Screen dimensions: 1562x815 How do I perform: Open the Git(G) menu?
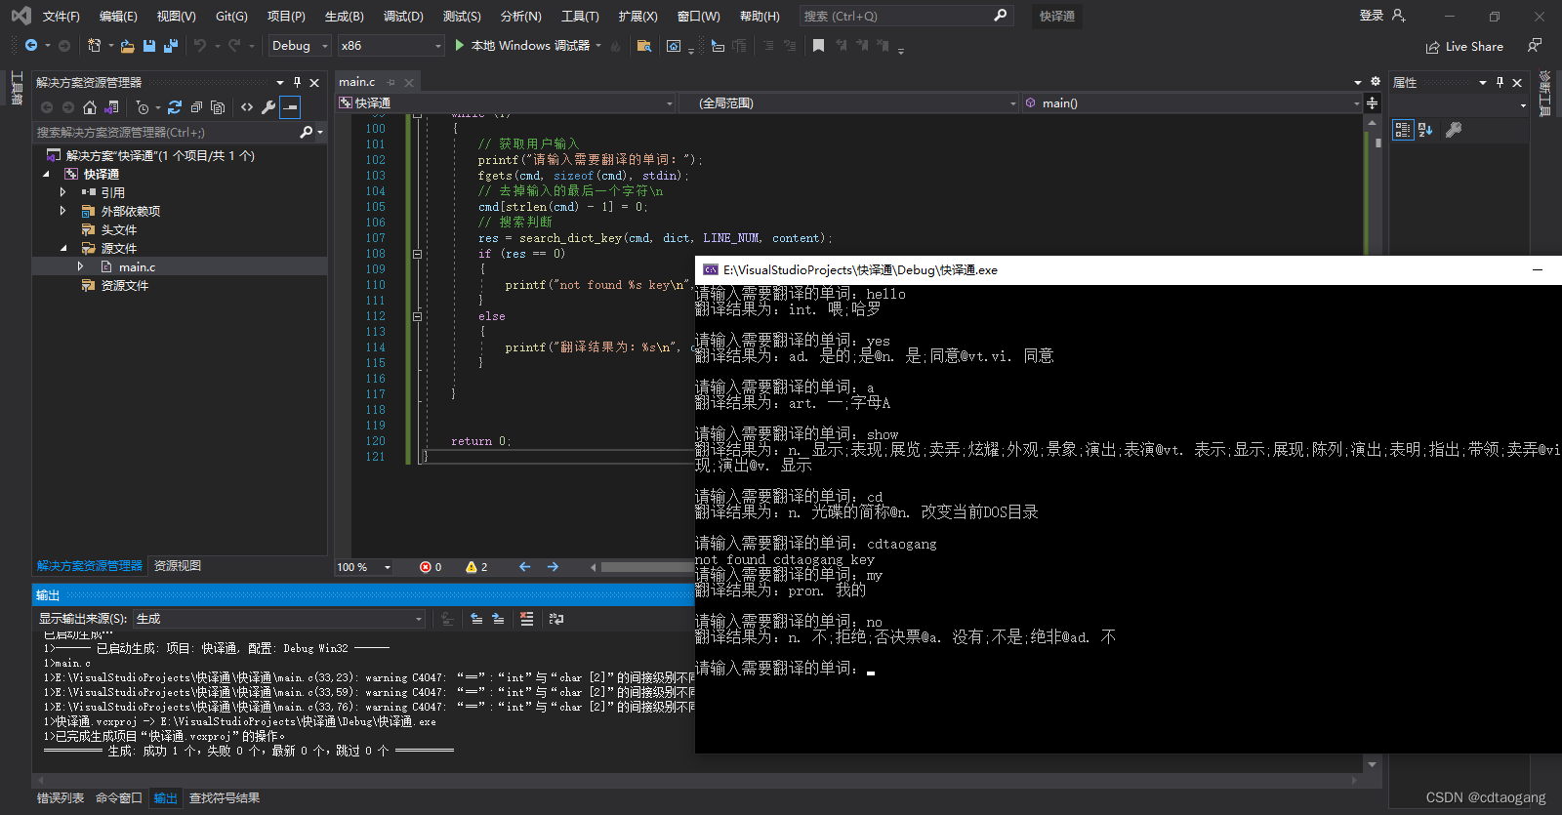231,17
